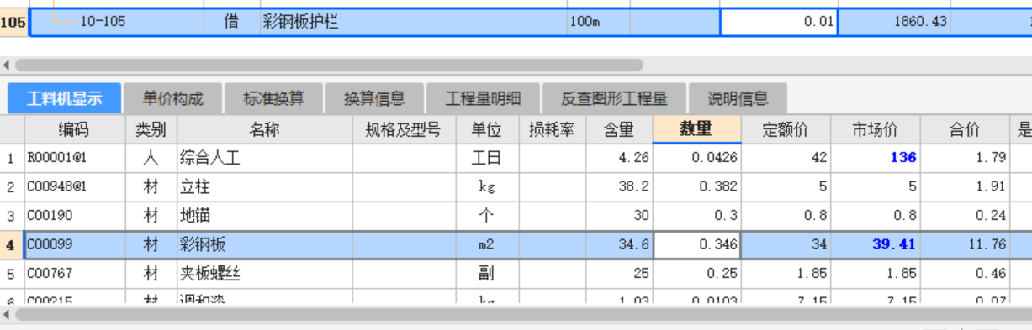Screen dimensions: 1032x330
Task: Click the 市场价 column header
Action: (875, 129)
